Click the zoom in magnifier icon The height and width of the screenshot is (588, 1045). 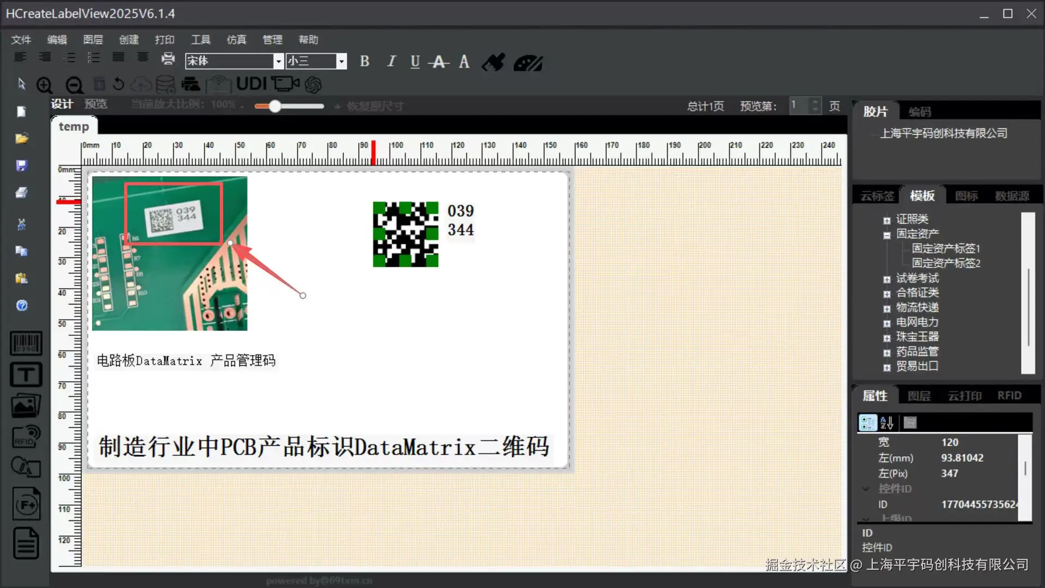point(45,85)
